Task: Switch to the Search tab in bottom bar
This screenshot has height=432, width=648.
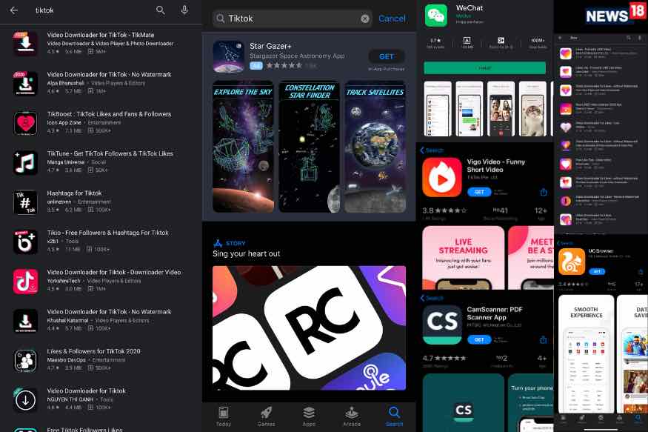Action: [x=394, y=416]
